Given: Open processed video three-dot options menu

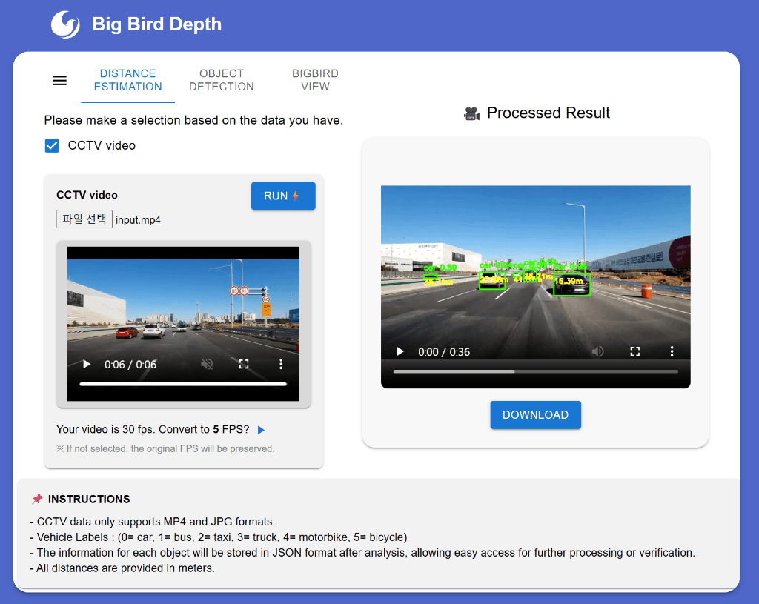Looking at the screenshot, I should click(672, 351).
